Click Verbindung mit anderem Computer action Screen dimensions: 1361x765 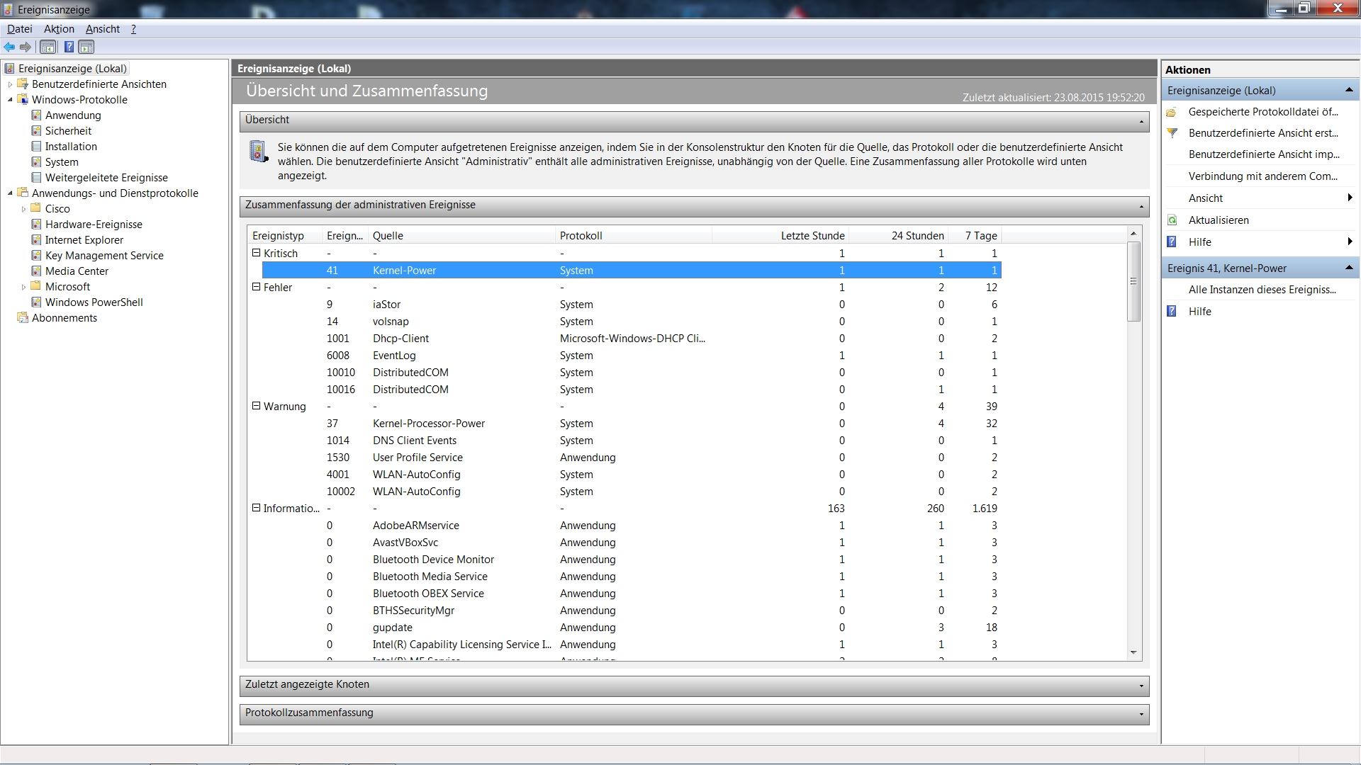(1262, 176)
